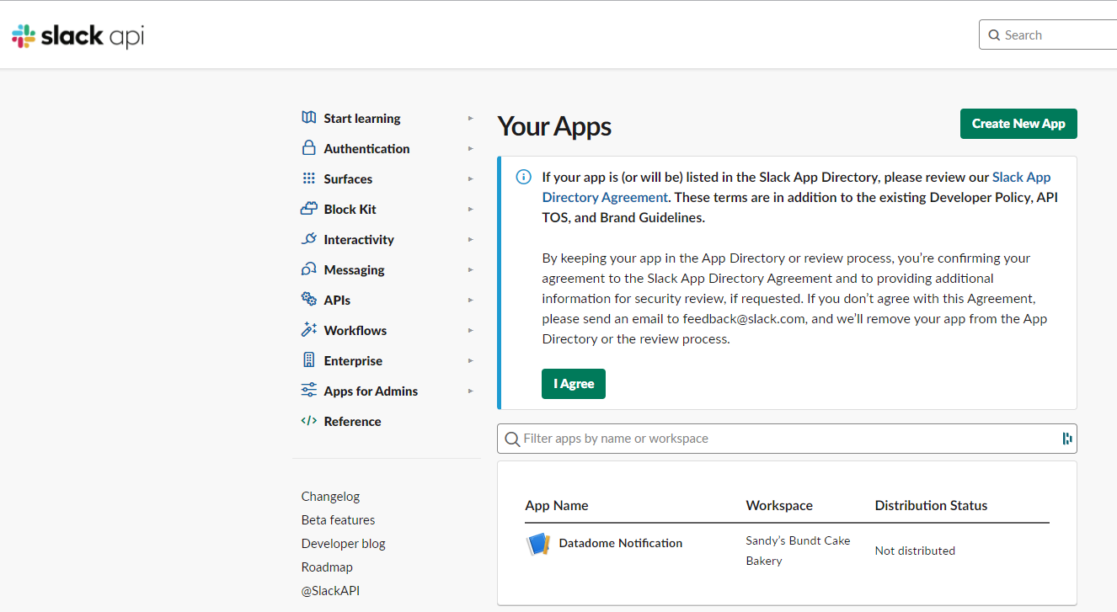This screenshot has height=612, width=1117.
Task: Open the Start learning menu item
Action: [x=362, y=119]
